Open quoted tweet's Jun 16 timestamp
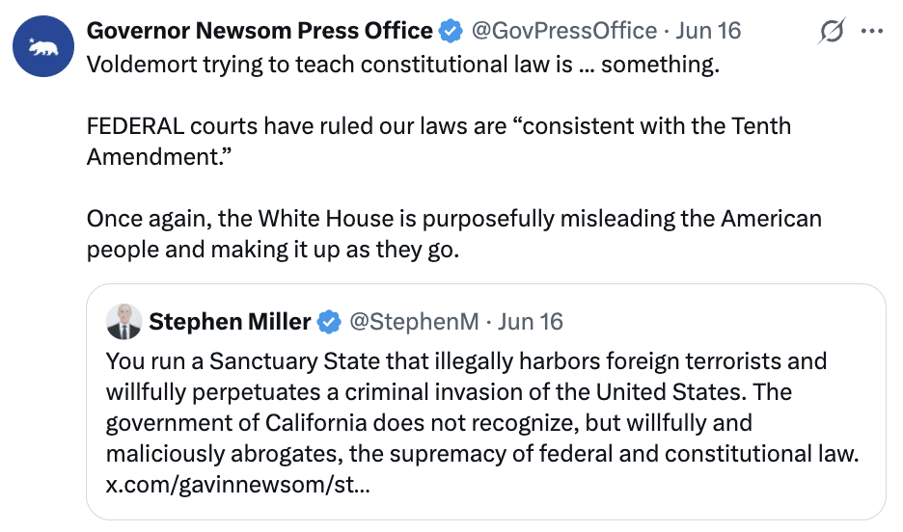This screenshot has width=903, height=532. pos(531,322)
